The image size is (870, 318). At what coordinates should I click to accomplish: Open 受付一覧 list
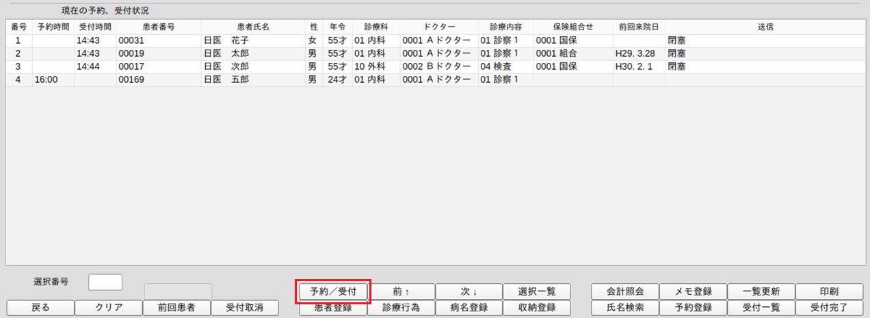coord(761,308)
